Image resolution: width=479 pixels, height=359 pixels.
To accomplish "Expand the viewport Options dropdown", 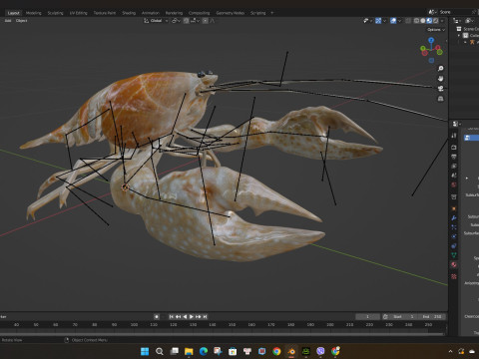I will point(436,30).
